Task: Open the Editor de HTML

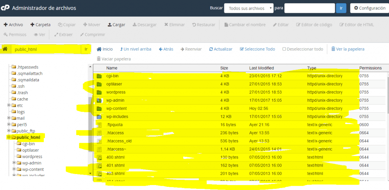Action: pyautogui.click(x=357, y=24)
